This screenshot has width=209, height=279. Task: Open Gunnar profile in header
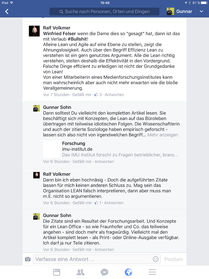[x=179, y=12]
